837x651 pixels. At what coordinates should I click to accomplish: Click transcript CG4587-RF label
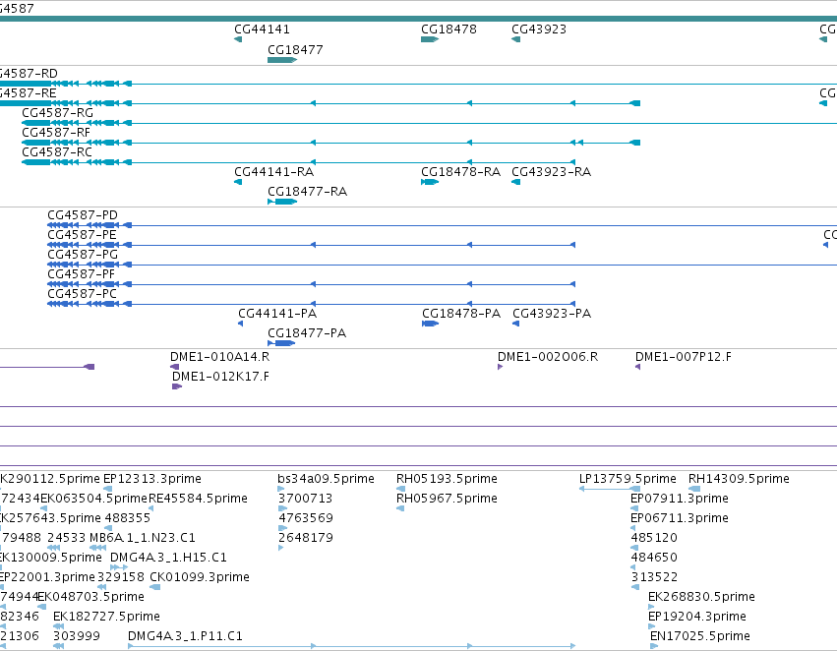[56, 133]
